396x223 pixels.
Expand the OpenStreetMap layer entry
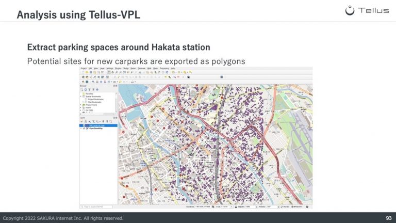(81, 129)
